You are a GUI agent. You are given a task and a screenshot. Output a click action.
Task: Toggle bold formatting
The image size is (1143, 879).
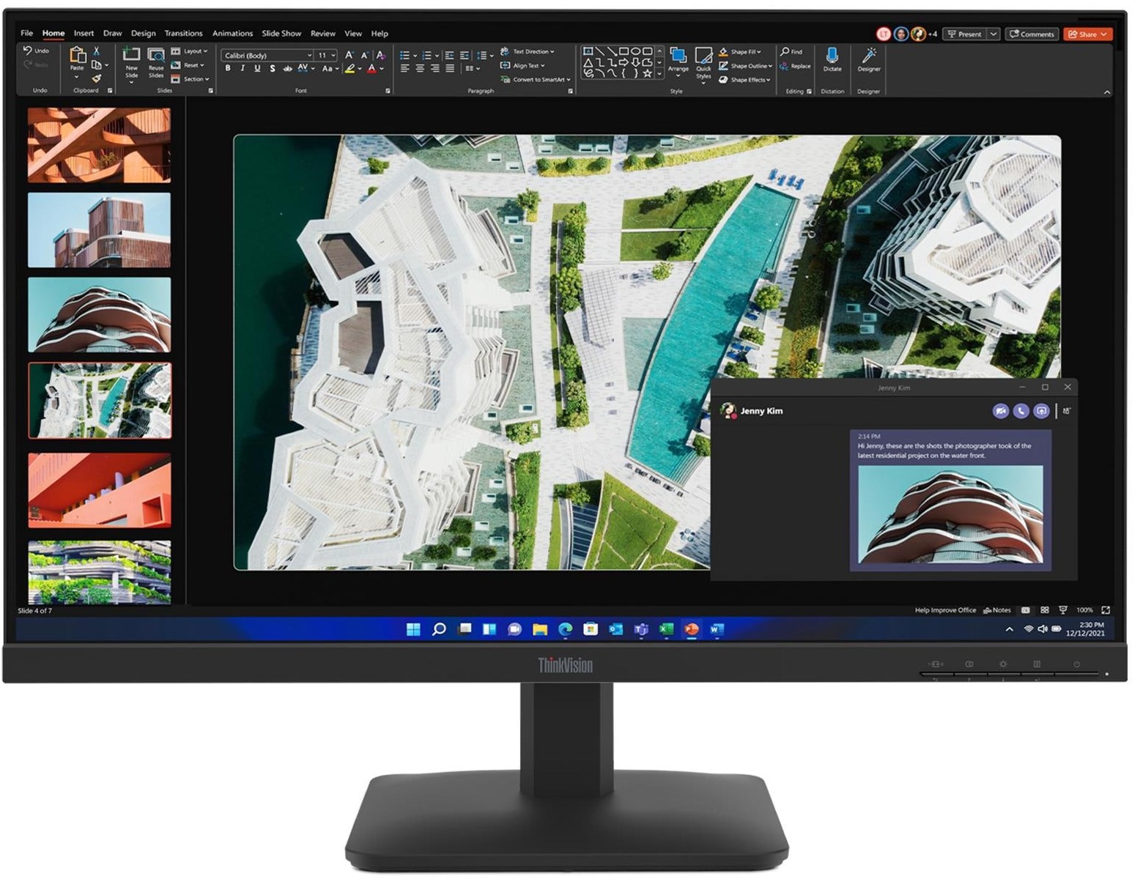click(228, 68)
